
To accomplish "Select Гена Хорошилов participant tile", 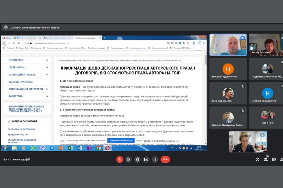I will [228, 93].
